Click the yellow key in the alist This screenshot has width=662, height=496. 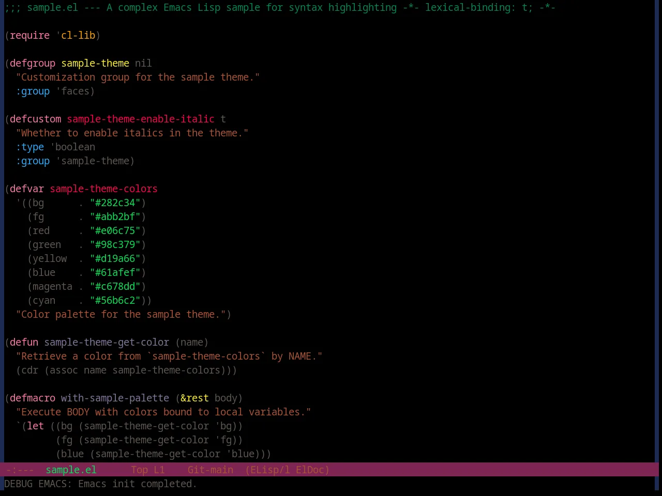pos(50,258)
